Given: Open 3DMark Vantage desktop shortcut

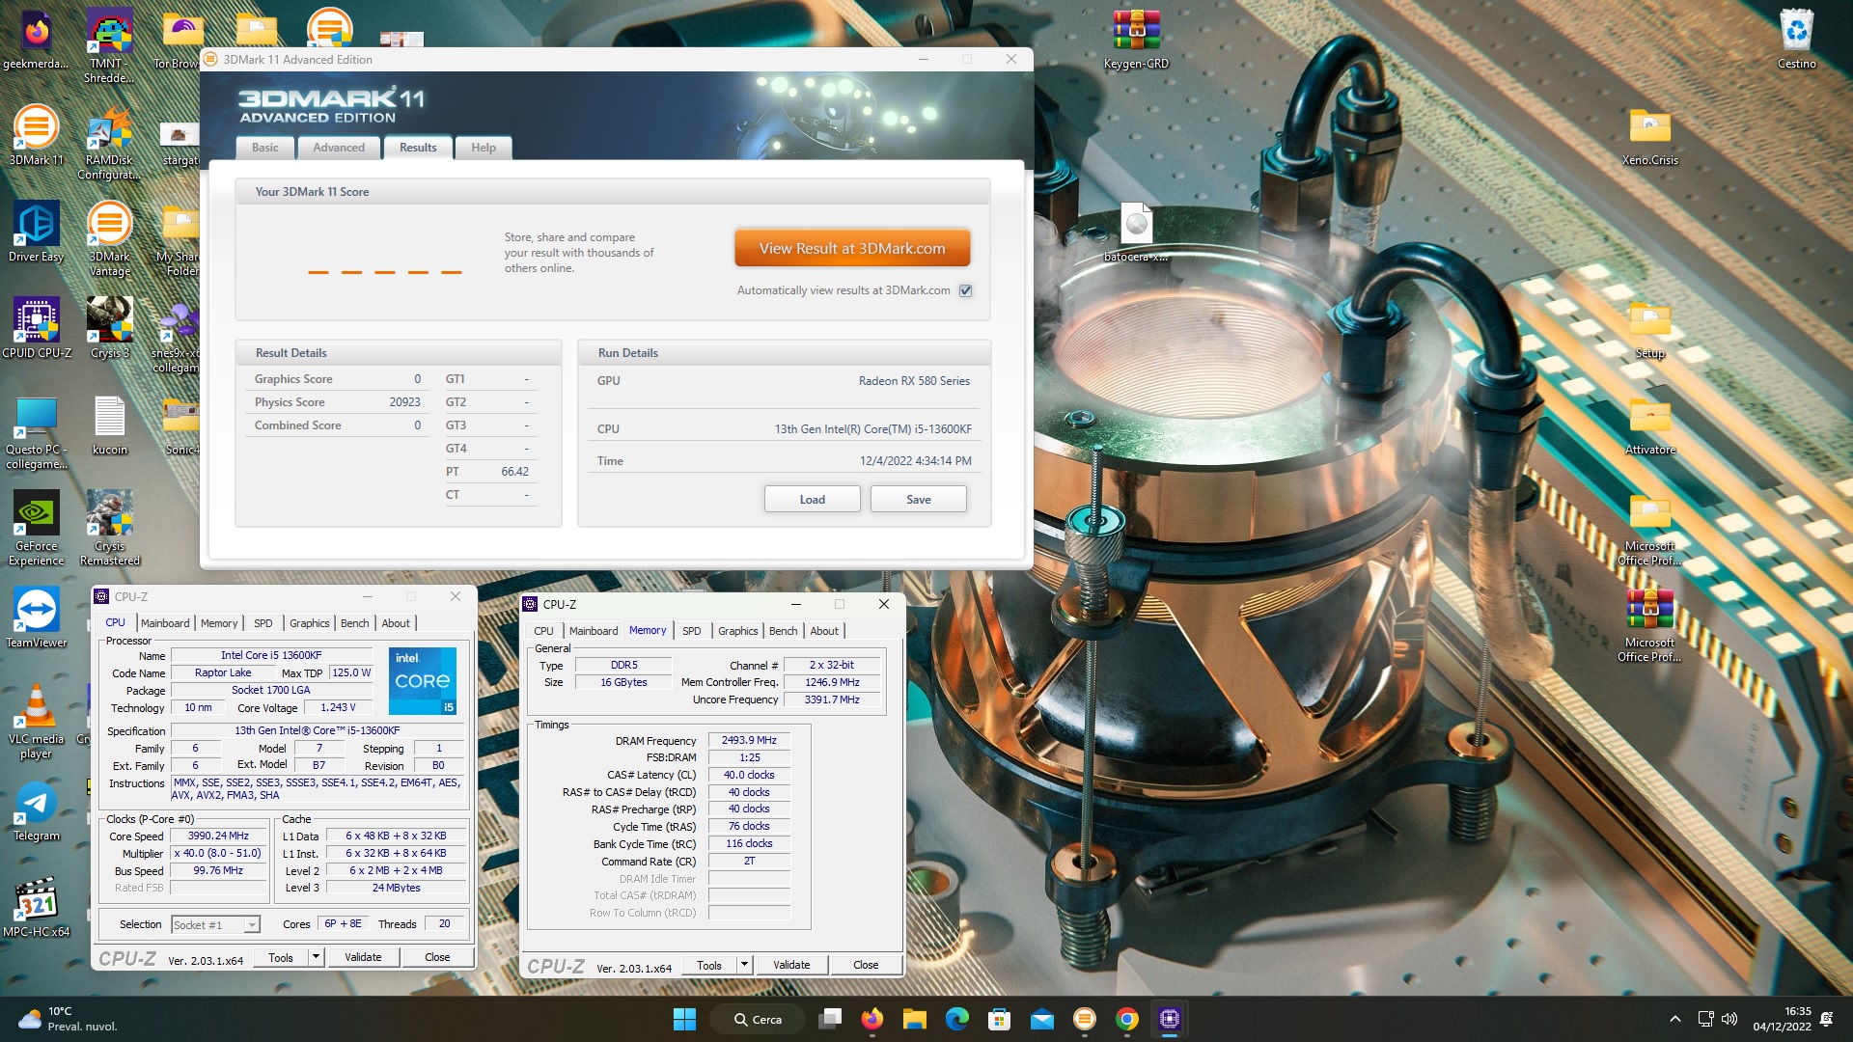Looking at the screenshot, I should click(109, 239).
